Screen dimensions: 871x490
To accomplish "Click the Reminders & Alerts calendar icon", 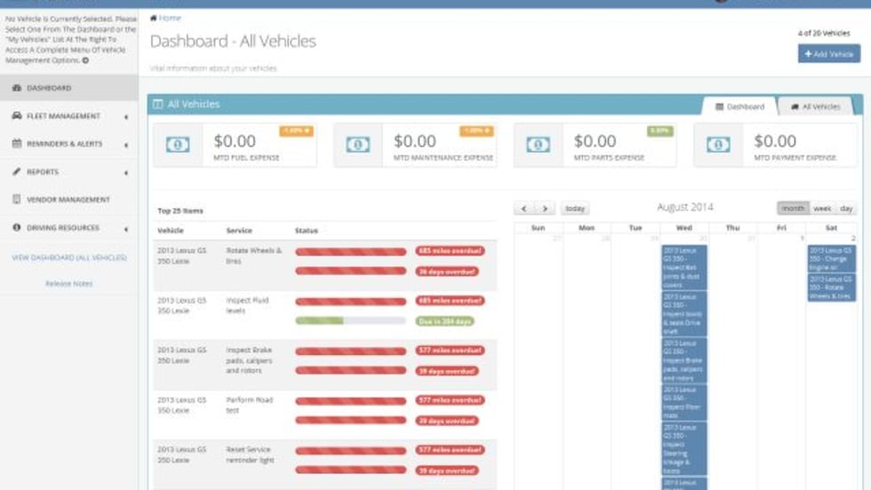I will (17, 144).
